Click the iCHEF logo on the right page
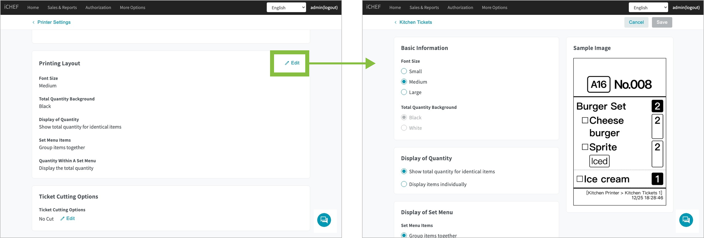The width and height of the screenshot is (704, 238). pyautogui.click(x=373, y=7)
